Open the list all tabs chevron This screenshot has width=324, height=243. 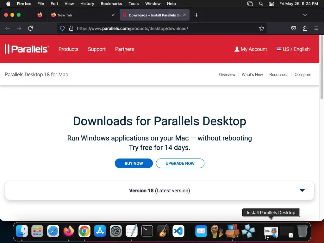305,15
